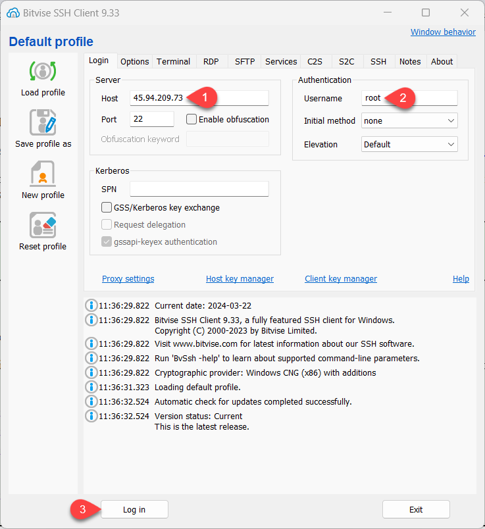Select the Login tab
The height and width of the screenshot is (529, 485).
pyautogui.click(x=99, y=61)
